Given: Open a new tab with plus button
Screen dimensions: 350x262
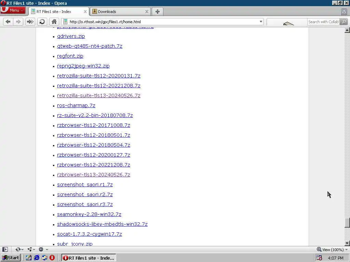Looking at the screenshot, I should point(158,12).
